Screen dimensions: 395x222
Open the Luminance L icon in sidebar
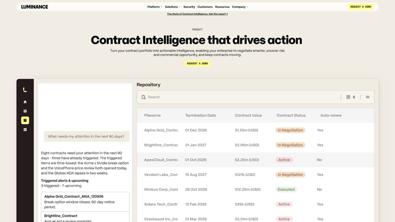coord(25,90)
